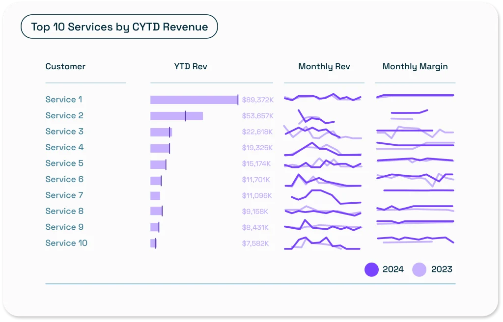Select the Service 5 row label
The image size is (503, 322).
pos(64,163)
